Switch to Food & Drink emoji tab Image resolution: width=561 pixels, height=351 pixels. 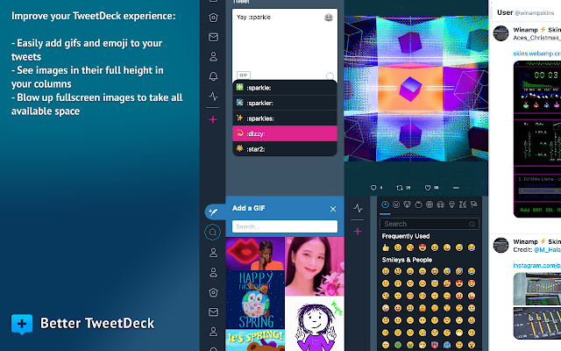point(418,204)
